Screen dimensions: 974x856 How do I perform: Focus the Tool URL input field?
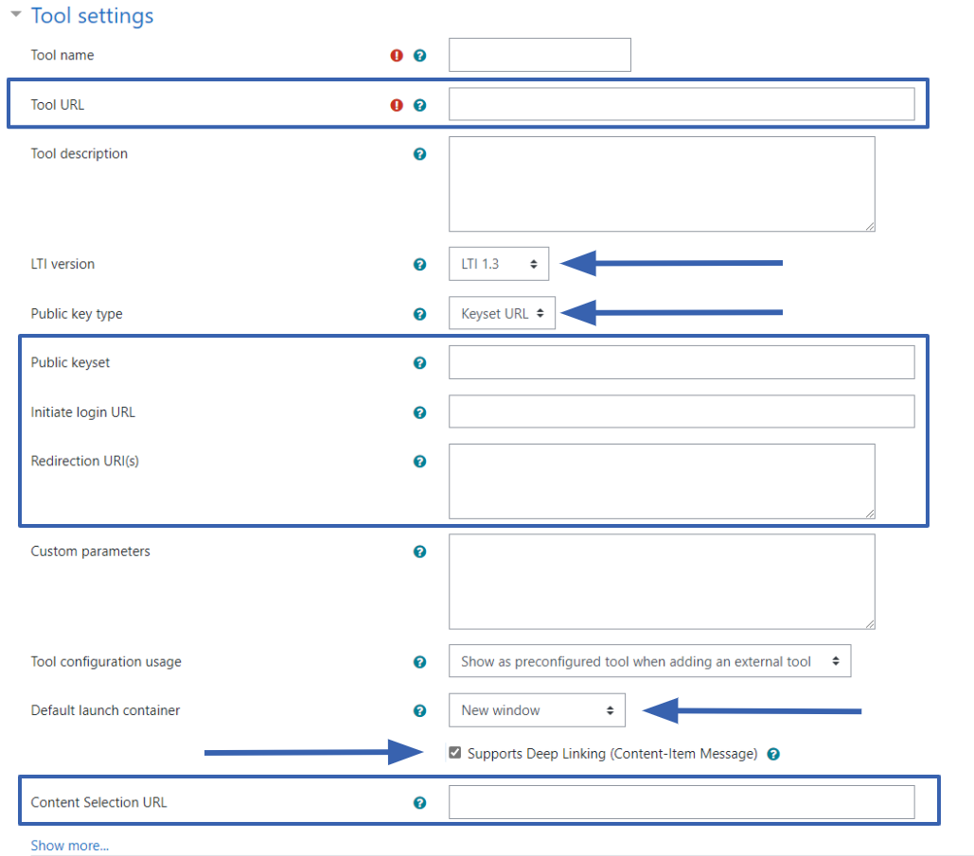coord(681,104)
